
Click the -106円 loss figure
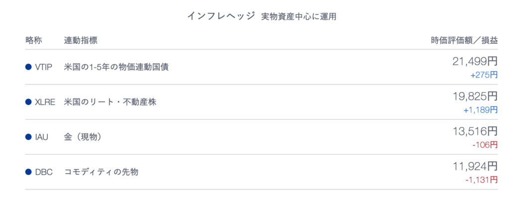pyautogui.click(x=485, y=145)
